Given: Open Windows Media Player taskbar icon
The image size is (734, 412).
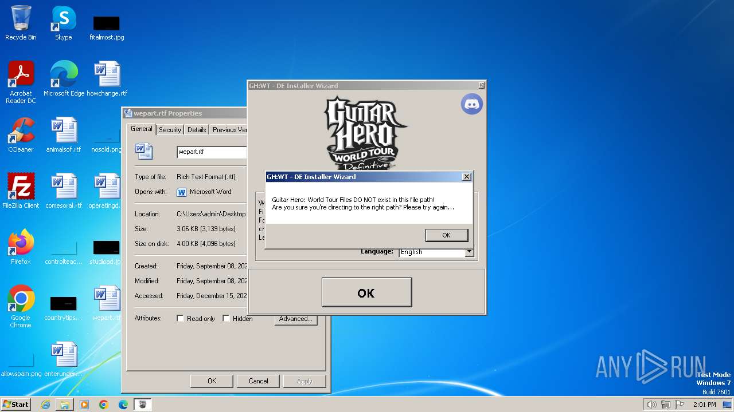Looking at the screenshot, I should point(84,405).
